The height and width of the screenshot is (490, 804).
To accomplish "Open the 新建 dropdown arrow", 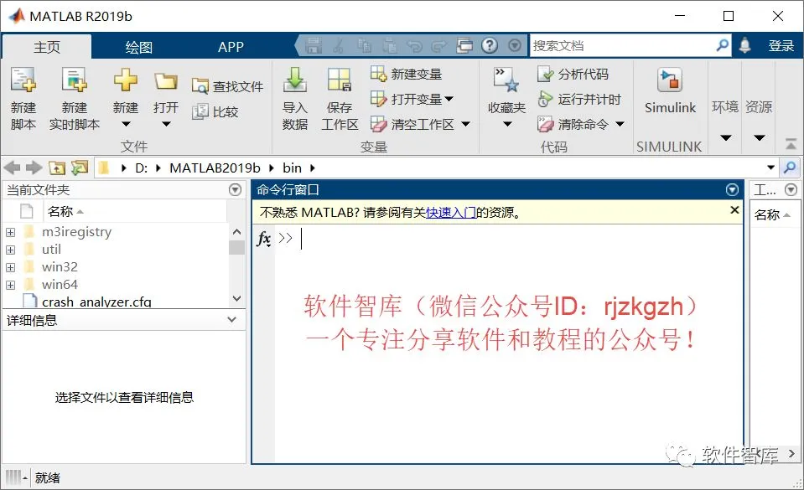I will 126,124.
